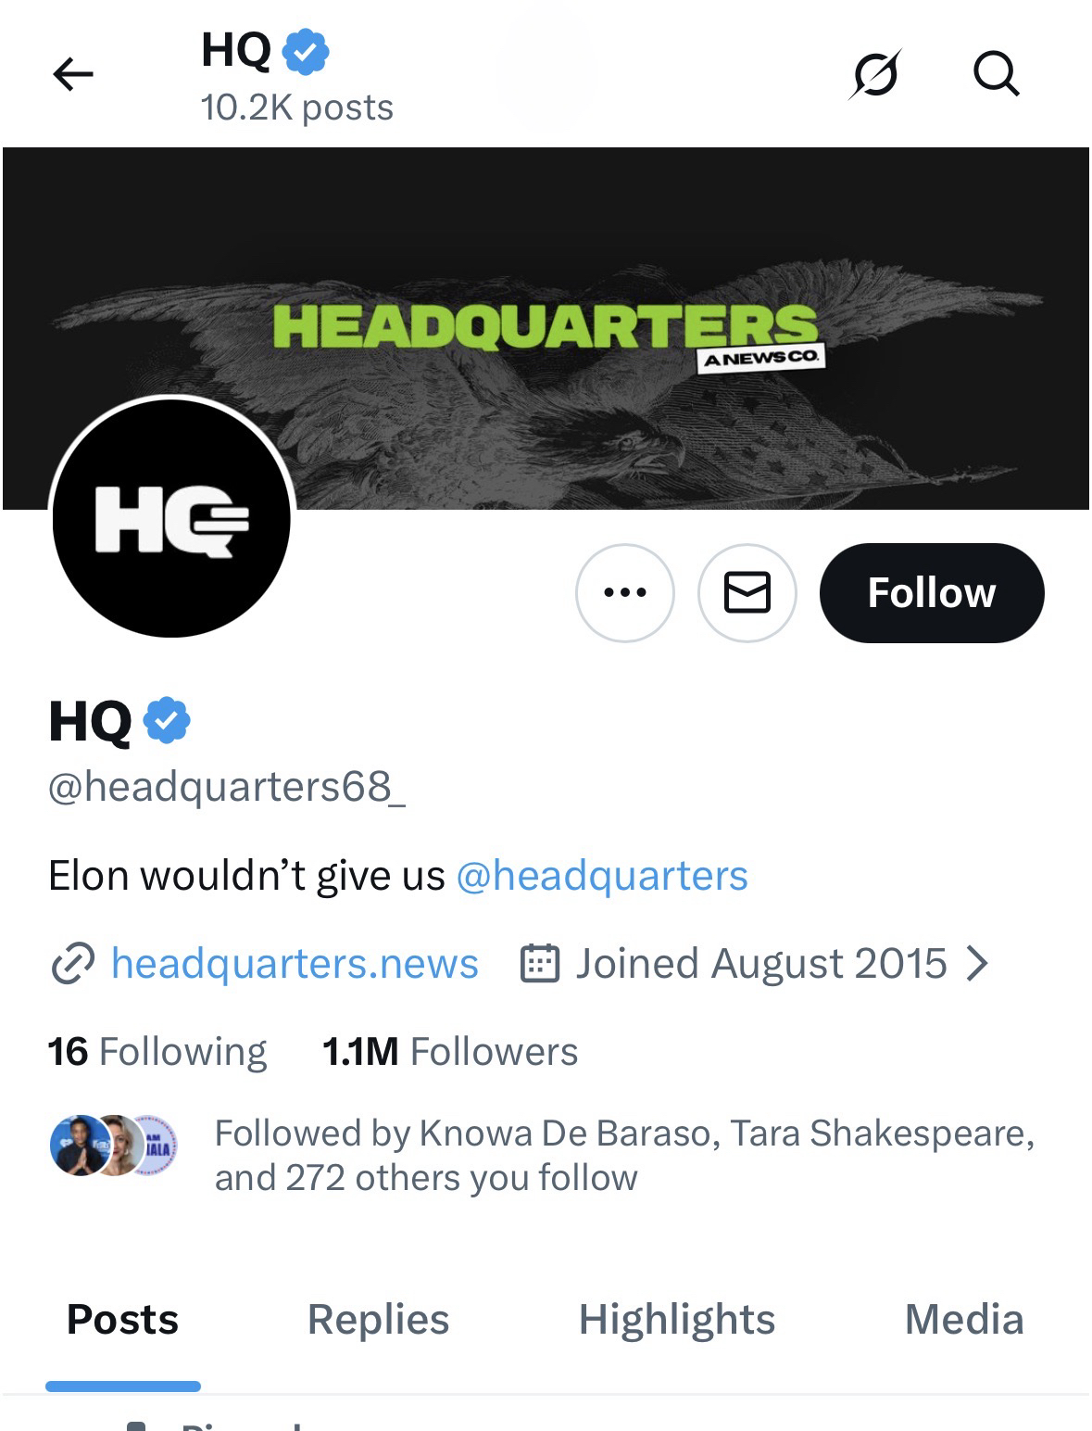
Task: Expand Joined August 2015 chevron
Action: coord(977,964)
